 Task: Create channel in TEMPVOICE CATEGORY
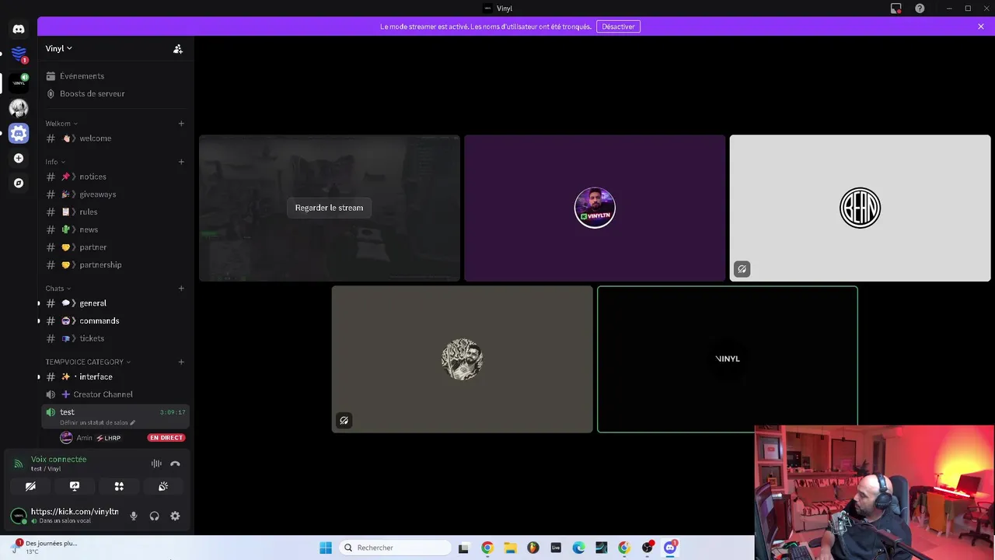click(x=181, y=362)
